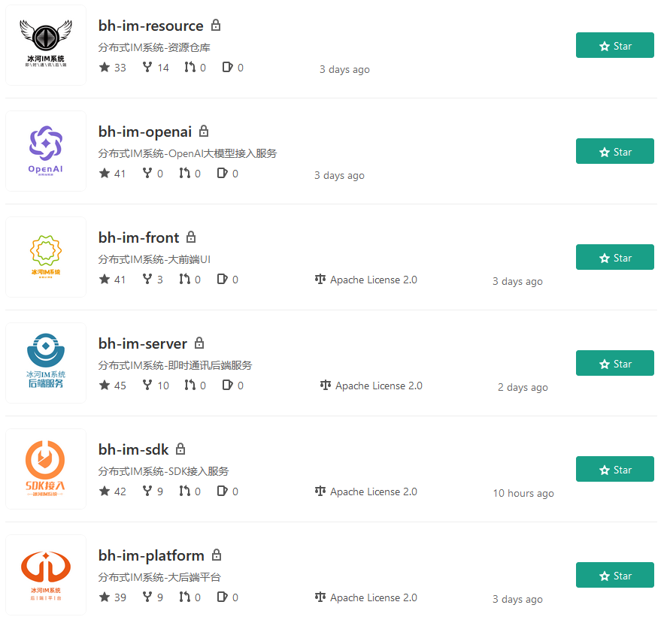Click the star count icon for bh-im-server
Viewport: 667px width, 620px height.
point(105,385)
